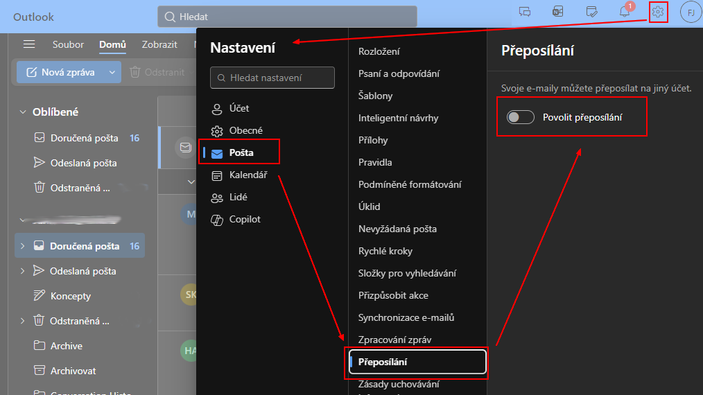The image size is (703, 395).
Task: Open Nevyžádaná pošta settings
Action: [397, 229]
